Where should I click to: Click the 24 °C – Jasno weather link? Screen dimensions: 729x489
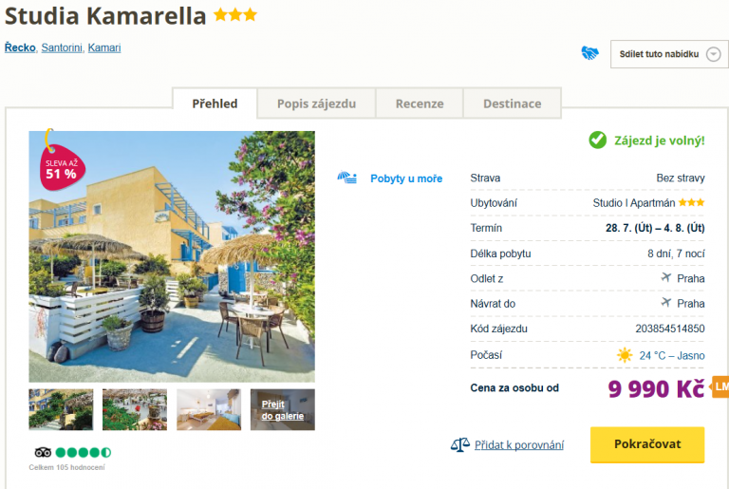[x=672, y=355]
